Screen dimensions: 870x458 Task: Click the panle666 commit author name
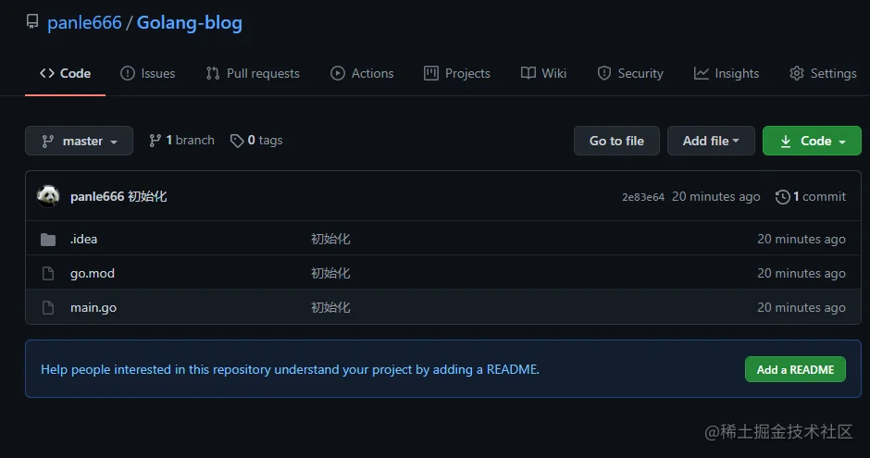pos(97,196)
